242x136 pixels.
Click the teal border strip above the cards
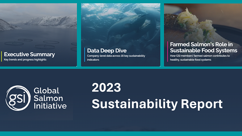point(121,2)
